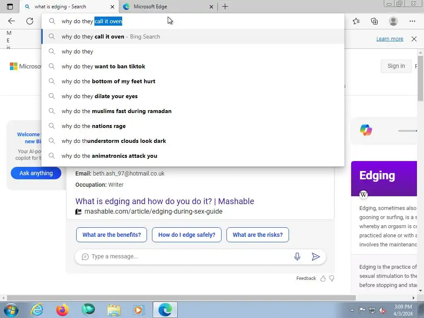Close the 'Microsoft Edge' tab
The image size is (424, 318).
pos(212,7)
